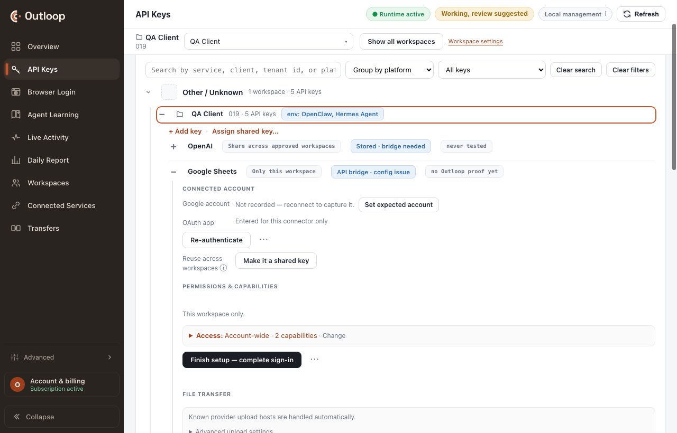Click the Other / Unknown platform placeholder icon

169,92
